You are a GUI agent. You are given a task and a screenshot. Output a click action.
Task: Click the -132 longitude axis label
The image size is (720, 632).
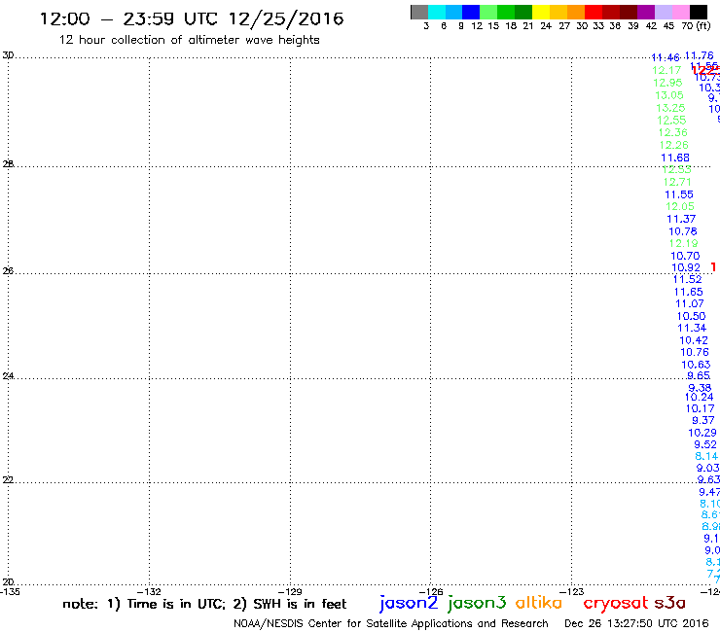coord(149,591)
